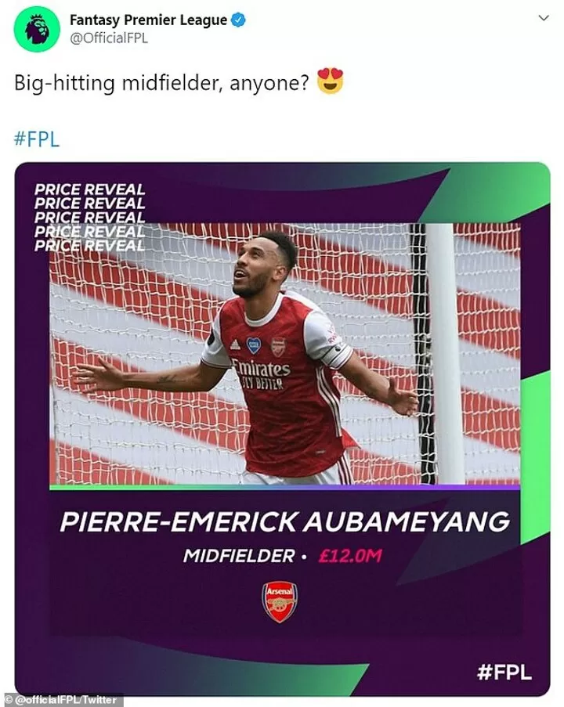Image resolution: width=564 pixels, height=707 pixels.
Task: Click the white goal post in the photo
Action: click(445, 352)
